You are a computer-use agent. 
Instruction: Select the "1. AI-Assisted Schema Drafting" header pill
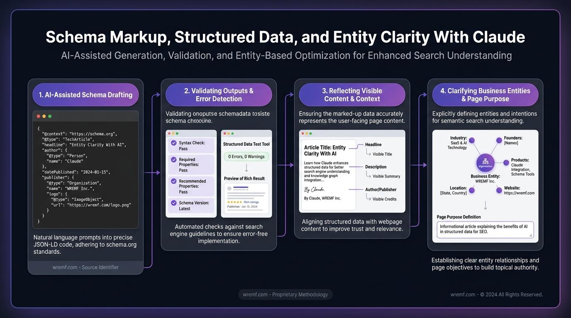tap(85, 95)
